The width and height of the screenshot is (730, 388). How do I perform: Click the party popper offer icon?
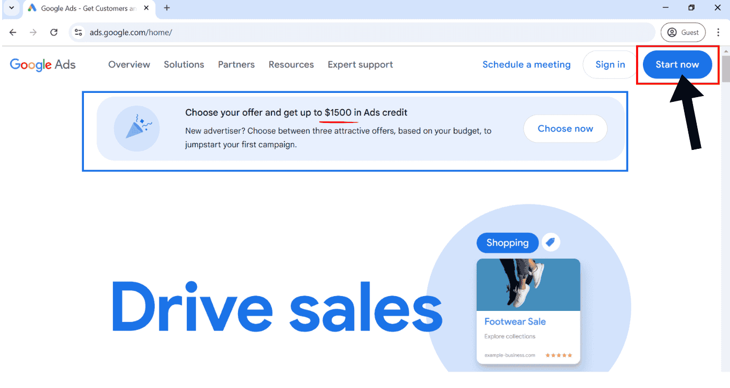[x=137, y=128]
